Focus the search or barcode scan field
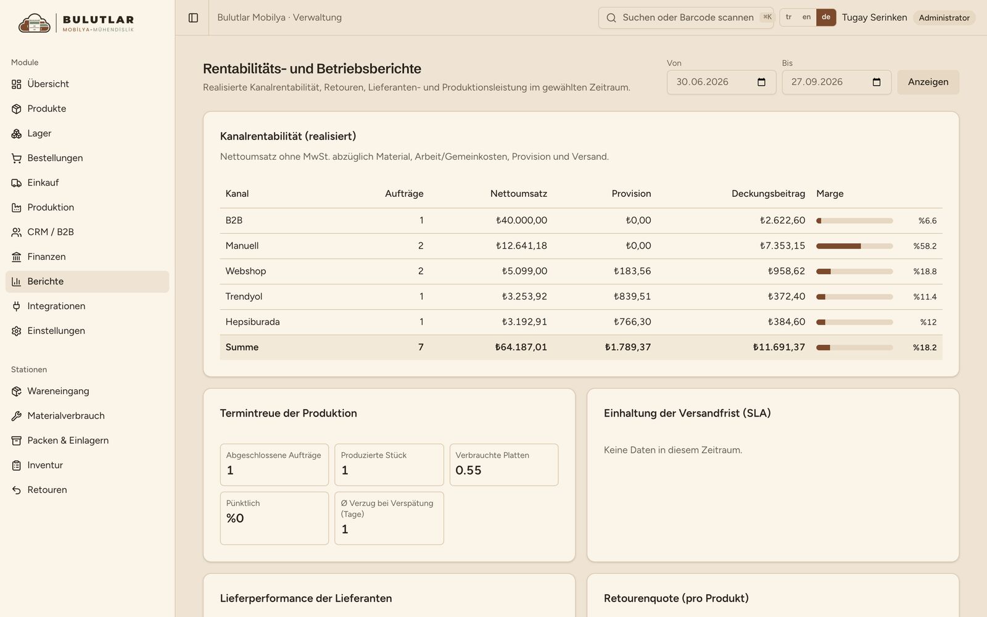987x617 pixels. (686, 18)
